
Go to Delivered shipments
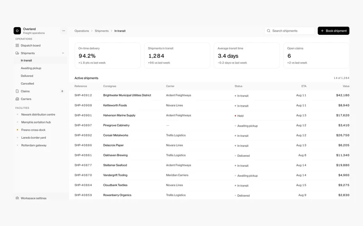[x=40, y=76]
